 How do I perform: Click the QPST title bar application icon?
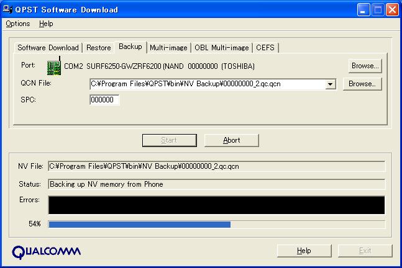[x=8, y=9]
